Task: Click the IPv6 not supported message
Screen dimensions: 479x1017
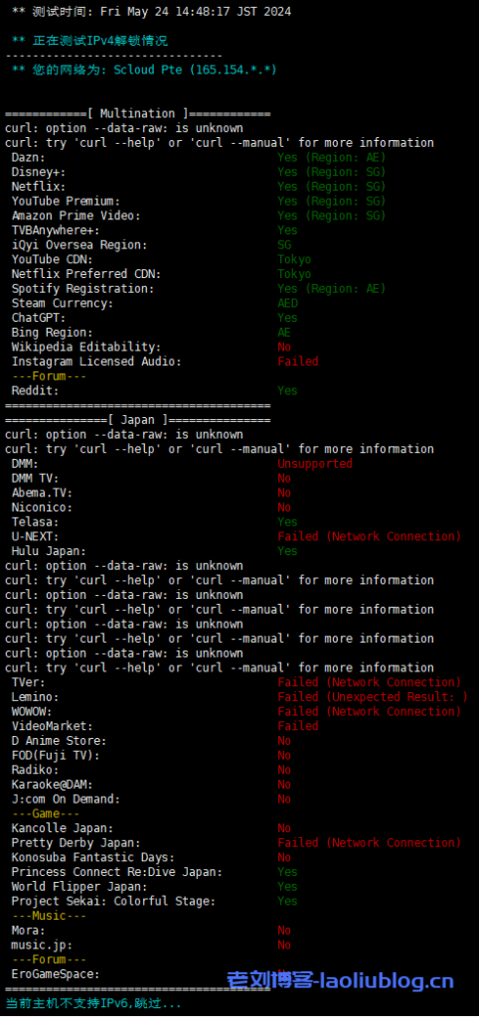Action: click(93, 1003)
